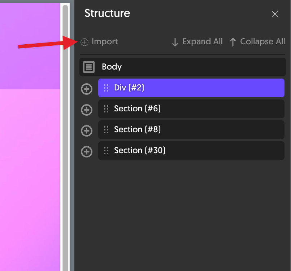The width and height of the screenshot is (291, 271).
Task: Click drag handle dots on Section (#6)
Action: coord(106,109)
